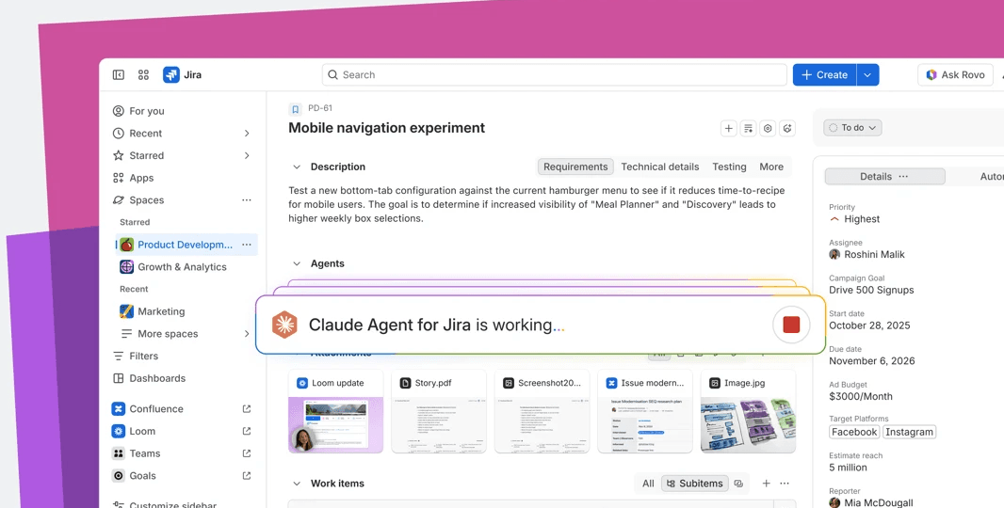Image resolution: width=1004 pixels, height=508 pixels.
Task: Click the icon right of Subitems button
Action: [x=738, y=483]
